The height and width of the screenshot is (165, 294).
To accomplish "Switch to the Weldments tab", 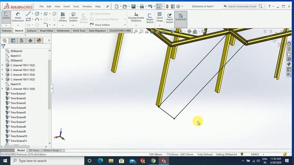I will point(63,31).
